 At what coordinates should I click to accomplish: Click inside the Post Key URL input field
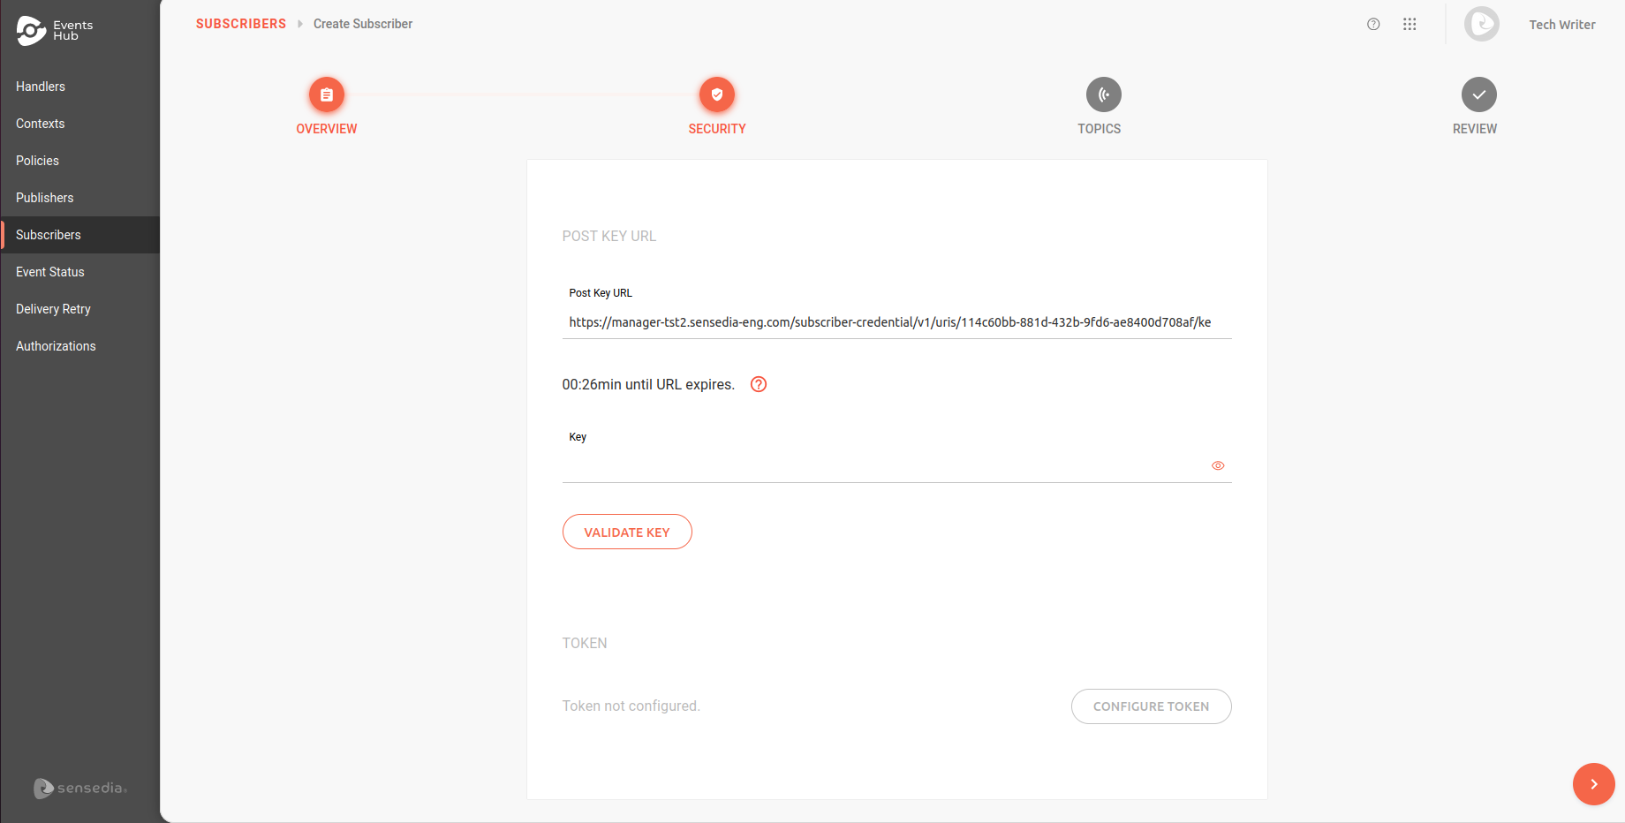tap(896, 321)
